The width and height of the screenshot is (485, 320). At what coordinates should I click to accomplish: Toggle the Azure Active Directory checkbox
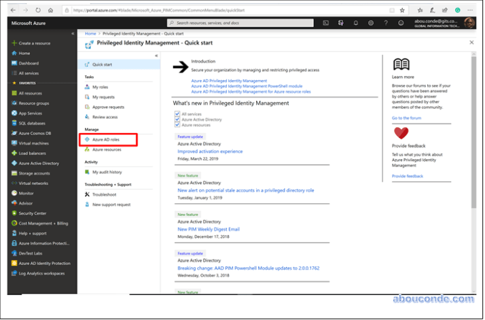point(177,120)
